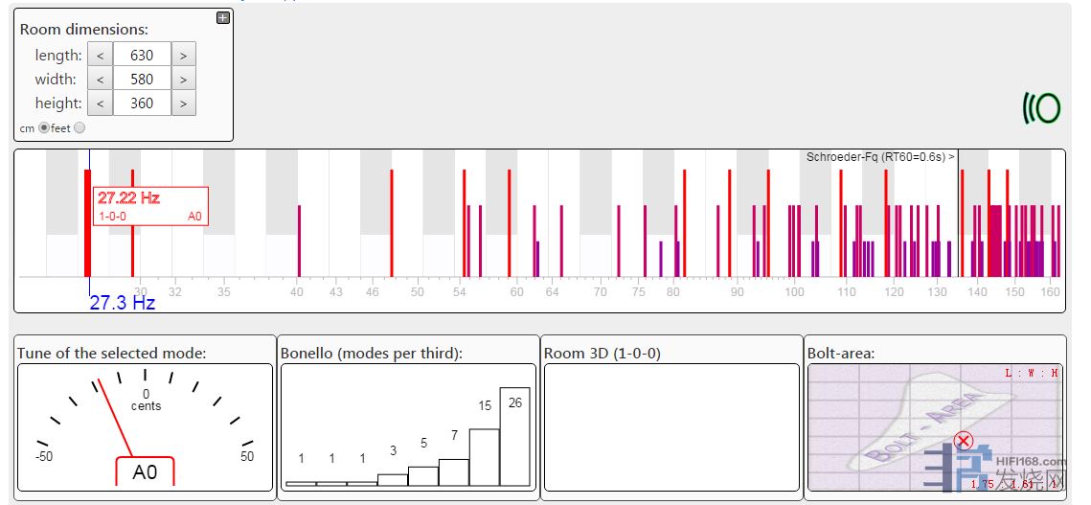
Task: Expand room dimensions panel with plus icon
Action: click(x=223, y=17)
